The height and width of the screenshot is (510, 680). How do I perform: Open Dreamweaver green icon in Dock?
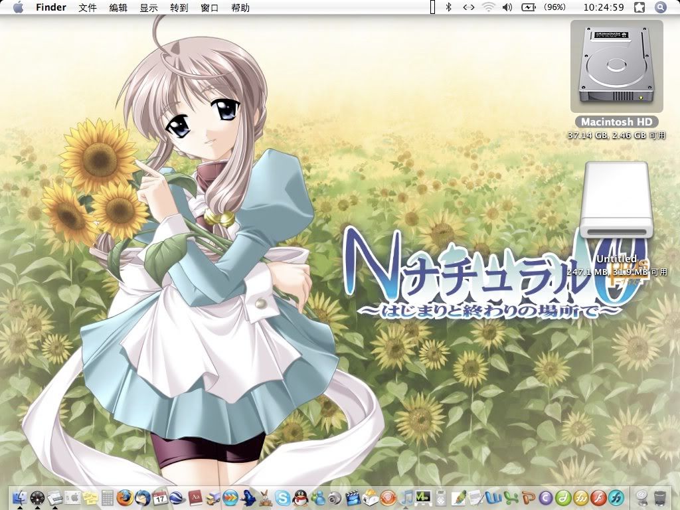[x=563, y=498]
